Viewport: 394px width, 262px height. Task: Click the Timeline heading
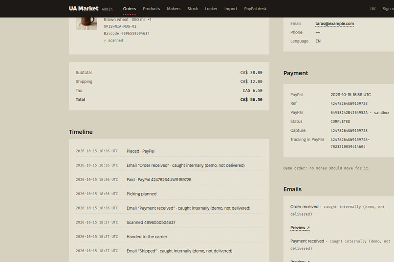click(81, 132)
